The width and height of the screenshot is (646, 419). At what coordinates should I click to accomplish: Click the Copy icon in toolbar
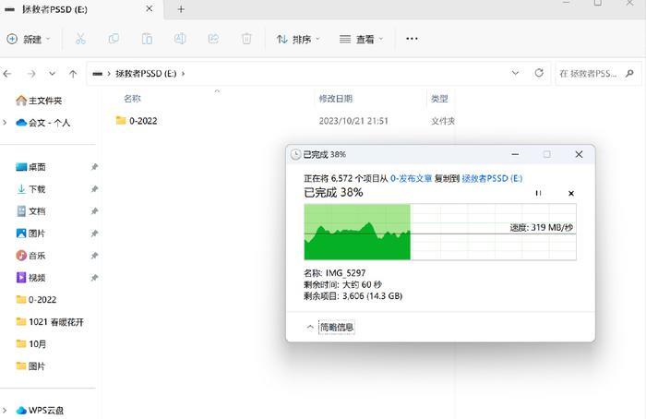(x=114, y=39)
